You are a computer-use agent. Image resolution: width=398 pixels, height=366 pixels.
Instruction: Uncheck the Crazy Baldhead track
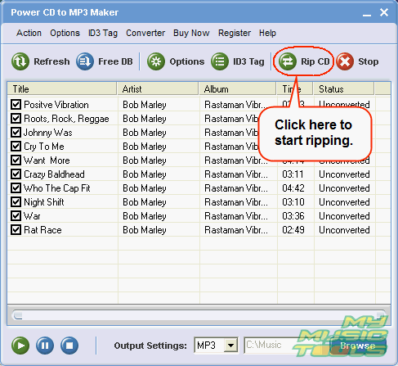point(16,174)
